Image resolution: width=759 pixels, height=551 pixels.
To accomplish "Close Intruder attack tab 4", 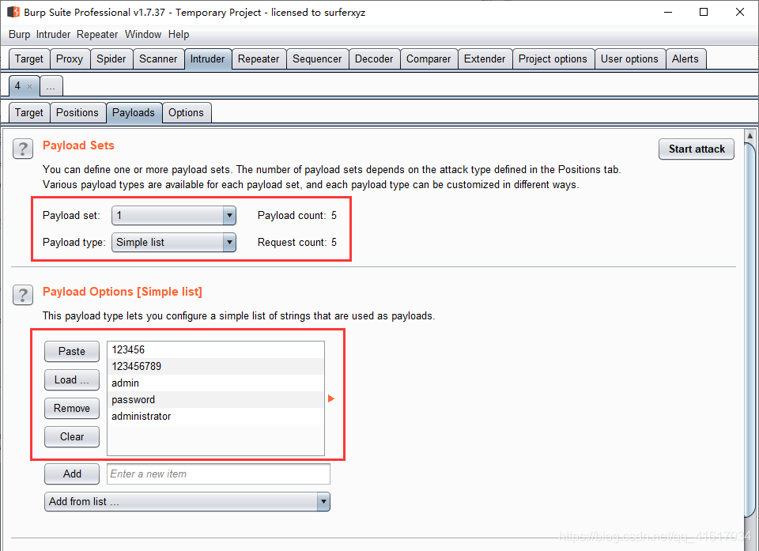I will (x=29, y=87).
